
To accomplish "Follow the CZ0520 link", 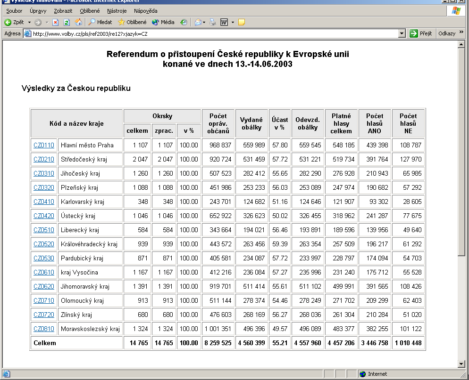I will tap(44, 244).
